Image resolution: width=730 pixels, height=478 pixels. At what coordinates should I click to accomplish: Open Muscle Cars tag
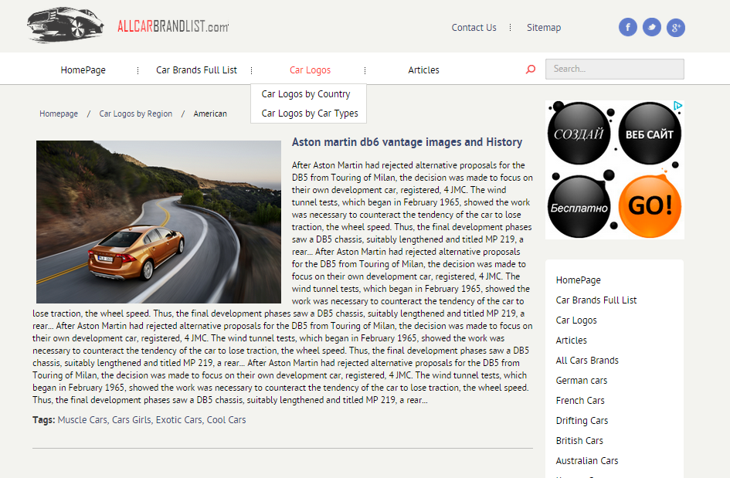click(x=83, y=420)
